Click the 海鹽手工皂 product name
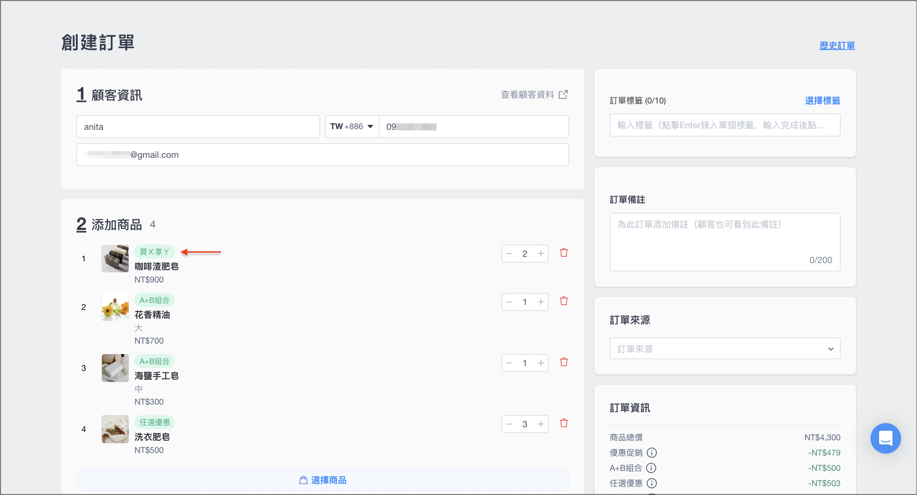Viewport: 917px width, 495px height. tap(157, 376)
